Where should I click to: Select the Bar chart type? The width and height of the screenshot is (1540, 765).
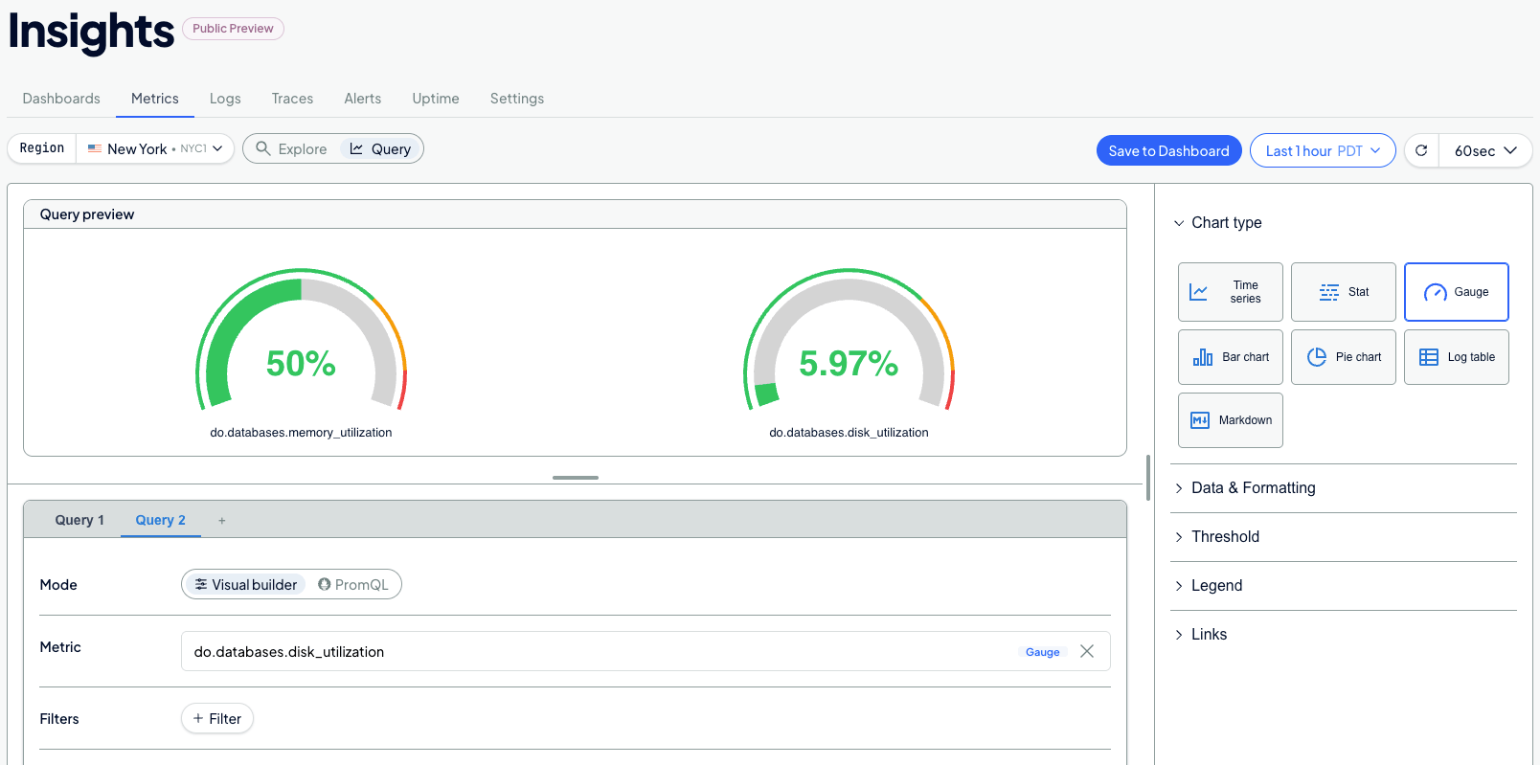click(x=1231, y=357)
